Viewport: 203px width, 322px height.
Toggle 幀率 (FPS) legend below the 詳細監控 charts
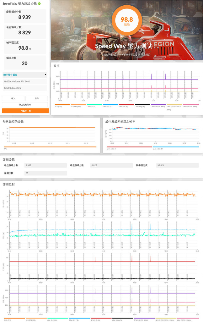[x=14, y=319]
